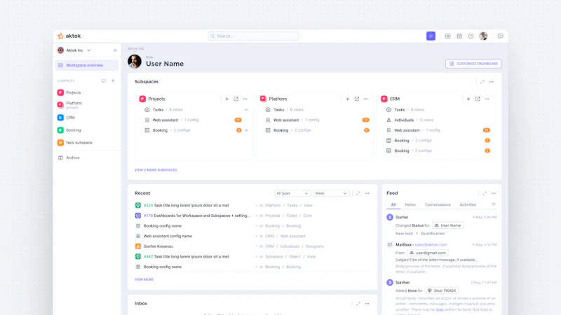The image size is (561, 315).
Task: Add a new subspace with sidebar plus icon
Action: click(113, 80)
